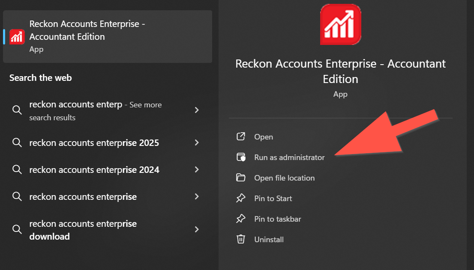
Task: Choose Pin to Start
Action: (x=273, y=199)
